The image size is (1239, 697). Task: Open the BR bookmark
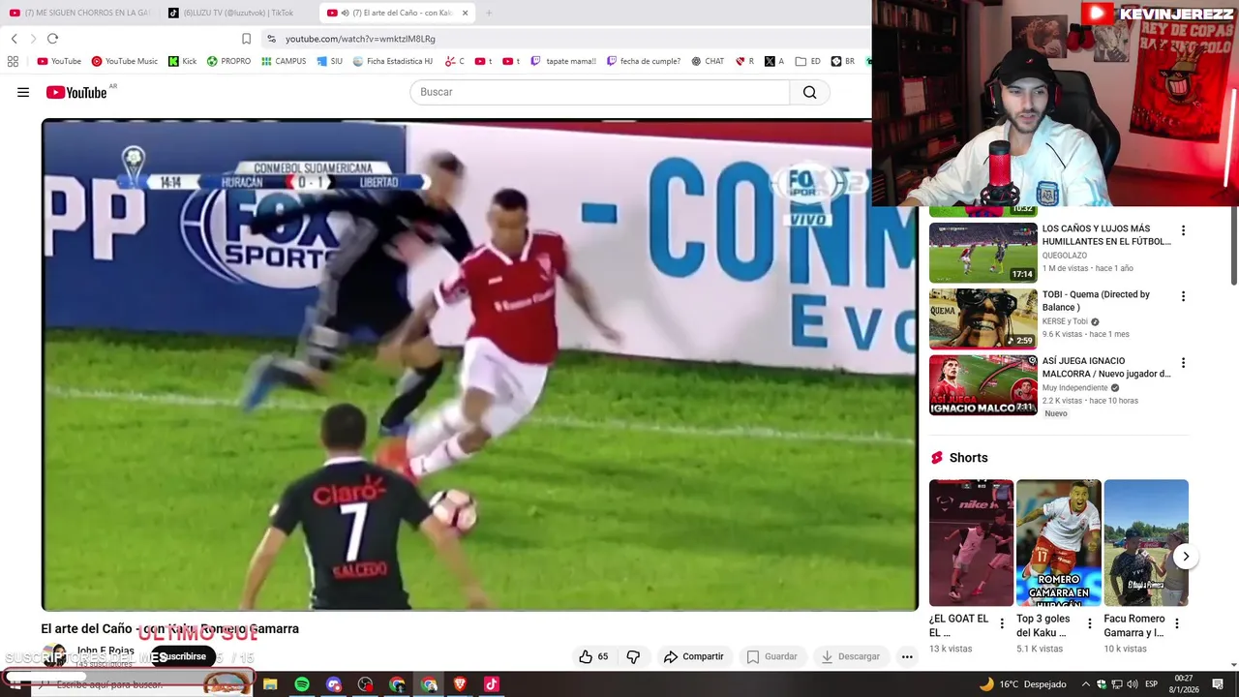[843, 61]
